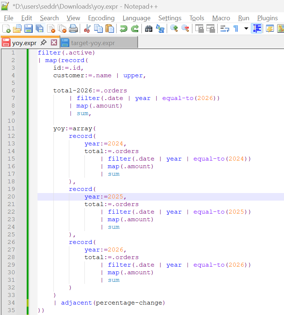Click 'equal-to(2026))' on line 7

coord(191,98)
